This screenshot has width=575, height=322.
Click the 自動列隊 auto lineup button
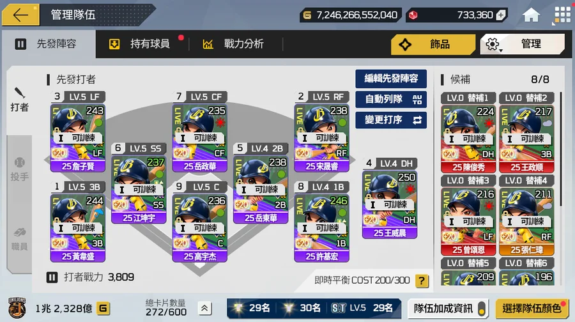tap(391, 100)
